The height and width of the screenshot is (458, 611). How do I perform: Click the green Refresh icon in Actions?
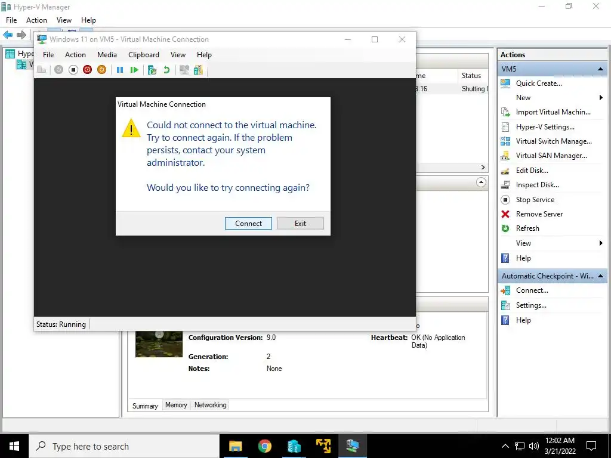[505, 228]
